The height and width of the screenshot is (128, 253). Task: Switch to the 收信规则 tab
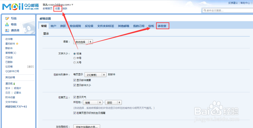click(75, 26)
